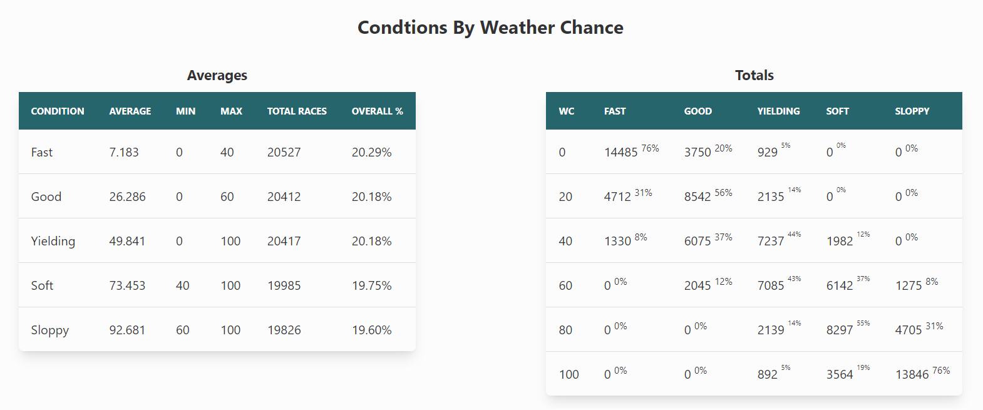Click the 8297 soft total cell
Viewport: 983px width, 410px height.
(840, 330)
